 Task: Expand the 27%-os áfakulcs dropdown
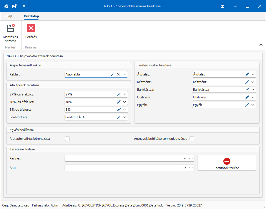(x=124, y=94)
